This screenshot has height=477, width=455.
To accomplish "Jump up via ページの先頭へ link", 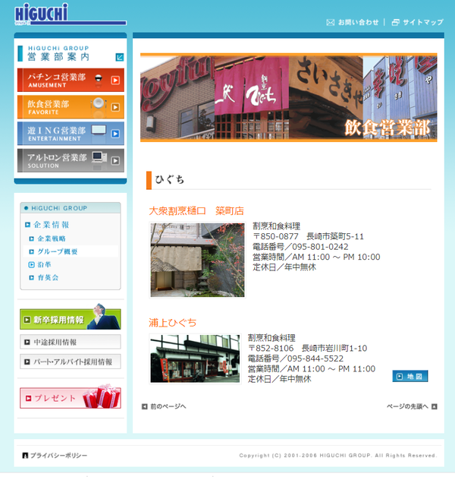I will pyautogui.click(x=407, y=406).
